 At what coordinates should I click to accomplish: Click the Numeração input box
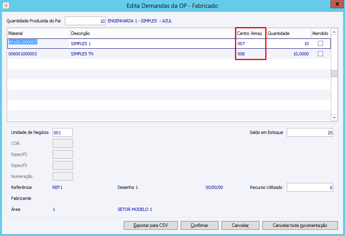[63, 176]
